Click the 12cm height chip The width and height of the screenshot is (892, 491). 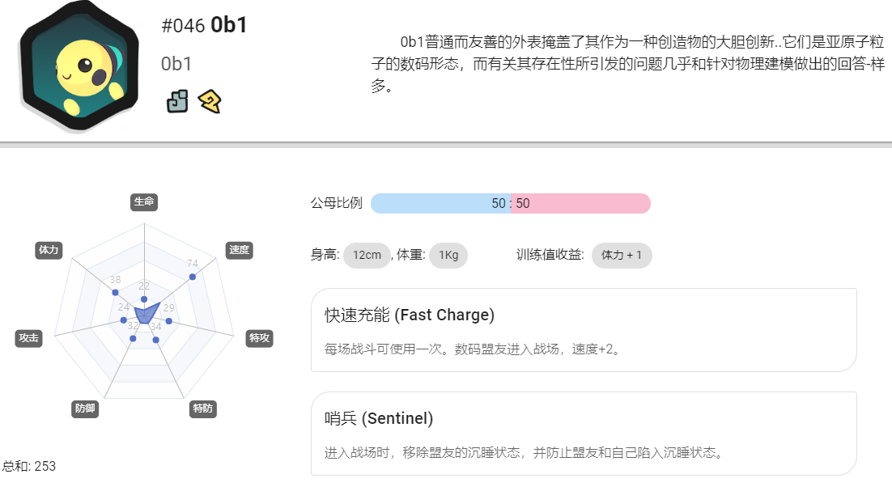click(367, 255)
